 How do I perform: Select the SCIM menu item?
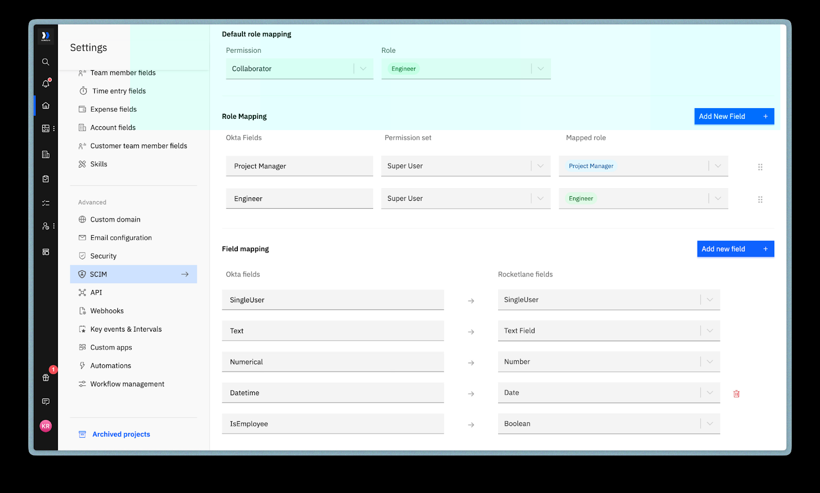(x=133, y=274)
